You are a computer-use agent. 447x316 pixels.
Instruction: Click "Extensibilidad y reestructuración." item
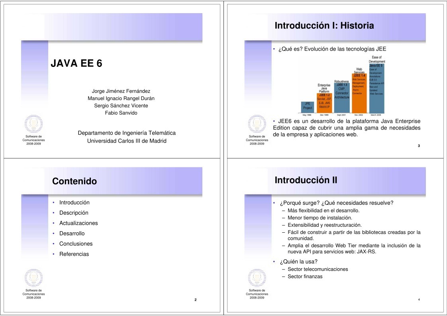(x=325, y=225)
